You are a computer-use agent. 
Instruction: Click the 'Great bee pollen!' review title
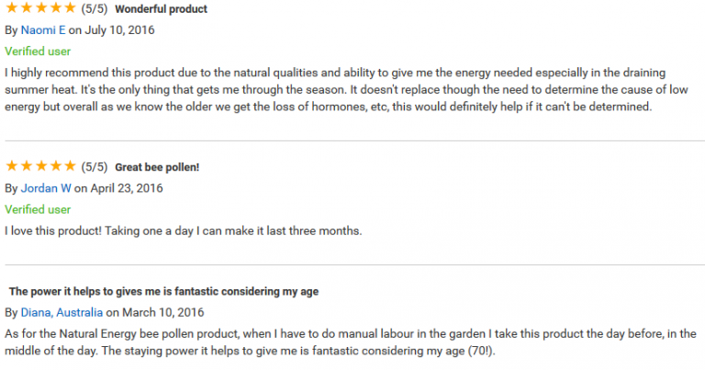coord(157,167)
